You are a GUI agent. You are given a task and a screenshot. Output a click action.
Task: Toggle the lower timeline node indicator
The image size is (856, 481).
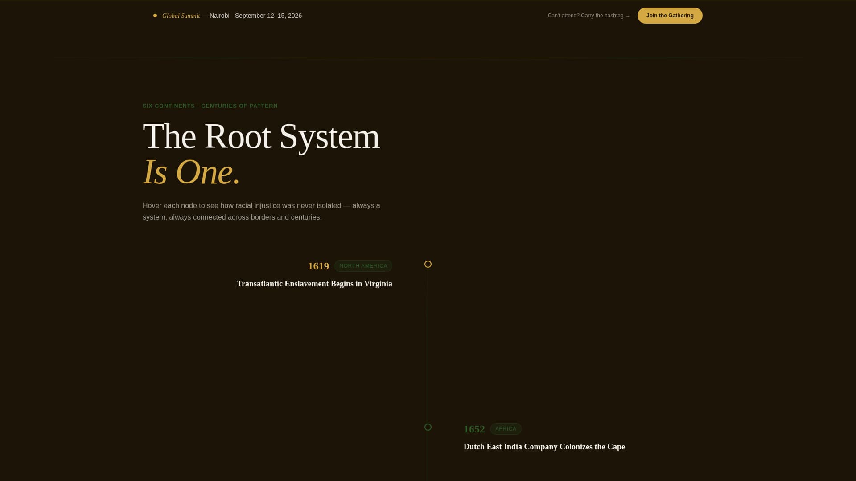tap(428, 427)
